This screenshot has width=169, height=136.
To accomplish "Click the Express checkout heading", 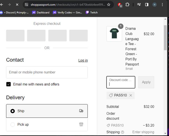I will pyautogui.click(x=47, y=24).
